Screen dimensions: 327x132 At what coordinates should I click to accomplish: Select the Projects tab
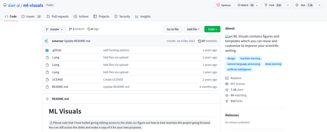[101, 16]
